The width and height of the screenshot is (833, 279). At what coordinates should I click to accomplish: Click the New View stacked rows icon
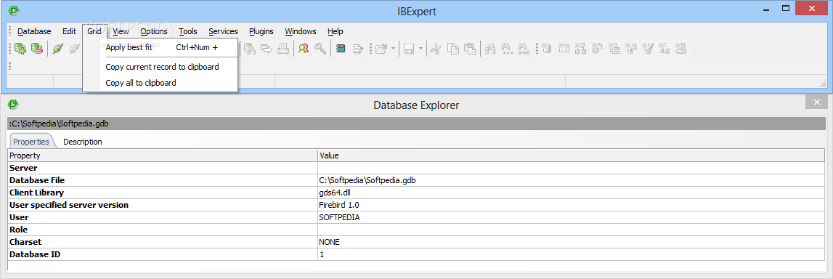point(614,49)
